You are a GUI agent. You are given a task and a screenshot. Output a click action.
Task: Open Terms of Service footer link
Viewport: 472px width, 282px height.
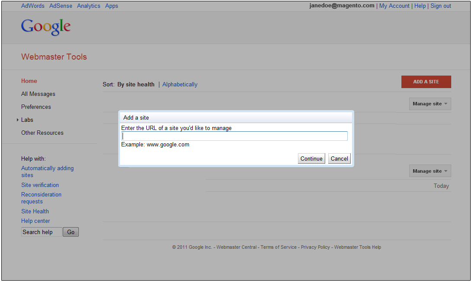tap(278, 247)
